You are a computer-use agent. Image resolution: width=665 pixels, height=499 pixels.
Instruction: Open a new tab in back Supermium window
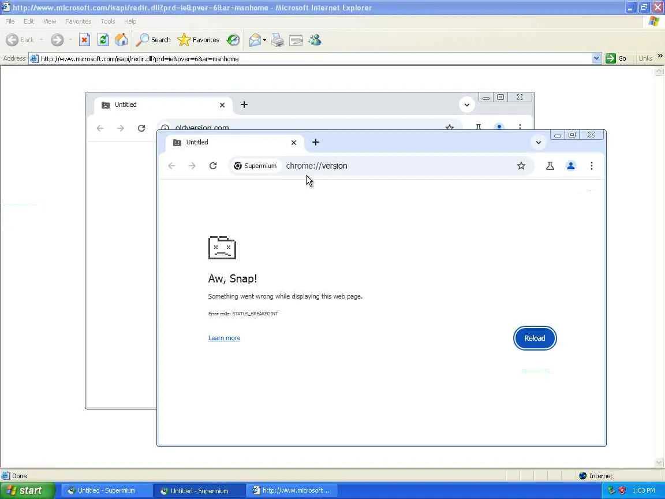244,105
